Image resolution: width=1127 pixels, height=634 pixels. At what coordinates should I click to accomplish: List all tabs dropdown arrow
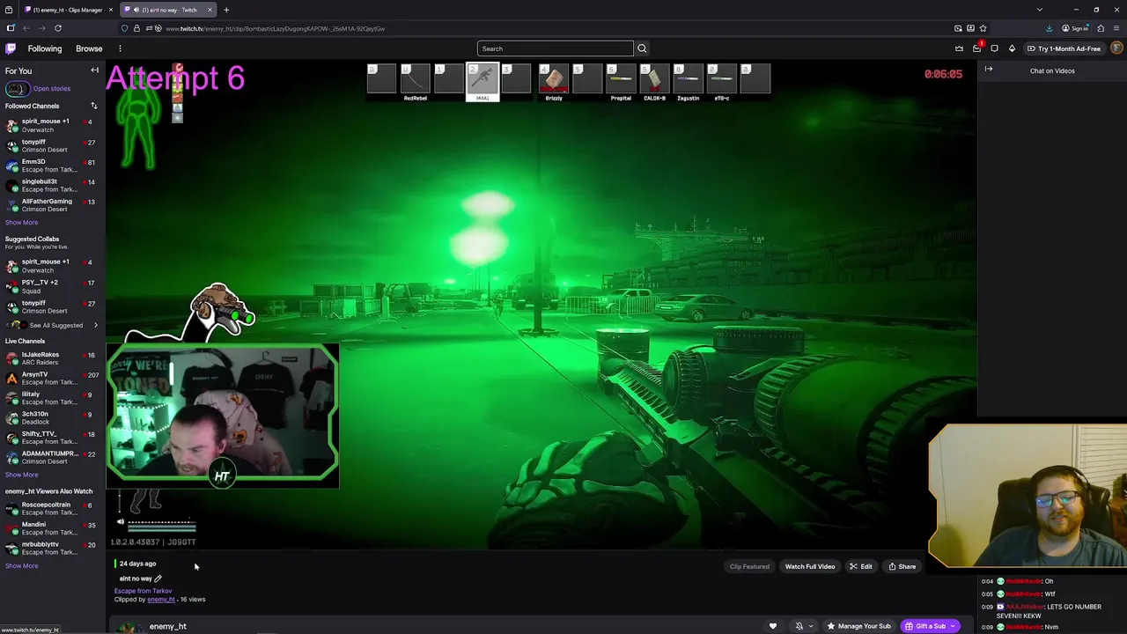pyautogui.click(x=1039, y=10)
